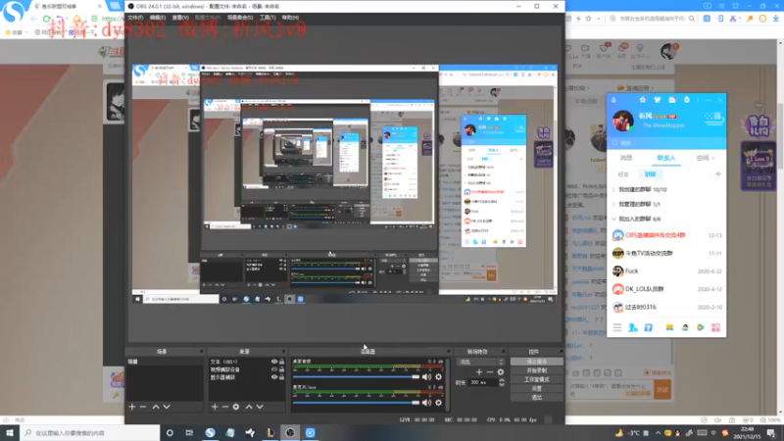The image size is (784, 441).
Task: Switch to 消息 tab in QQ
Action: coord(626,158)
